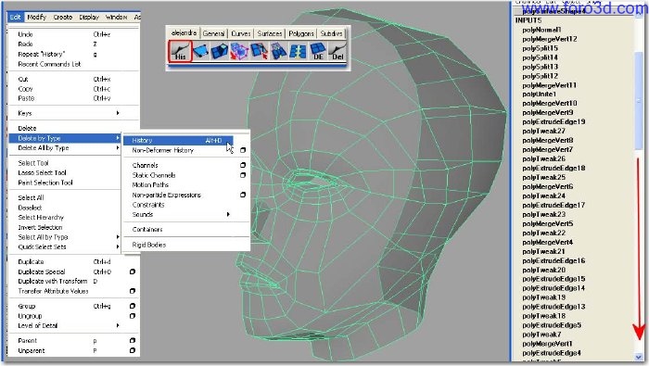
Task: Click the edge loop shelf icon with yellow line
Action: pyautogui.click(x=298, y=51)
